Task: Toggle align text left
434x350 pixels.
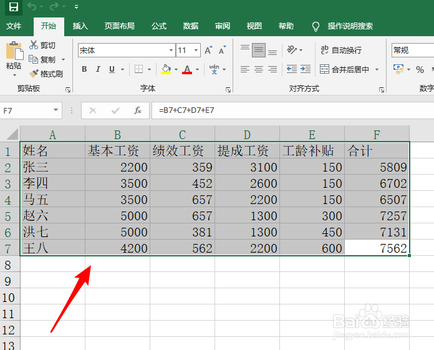Action: tap(244, 69)
